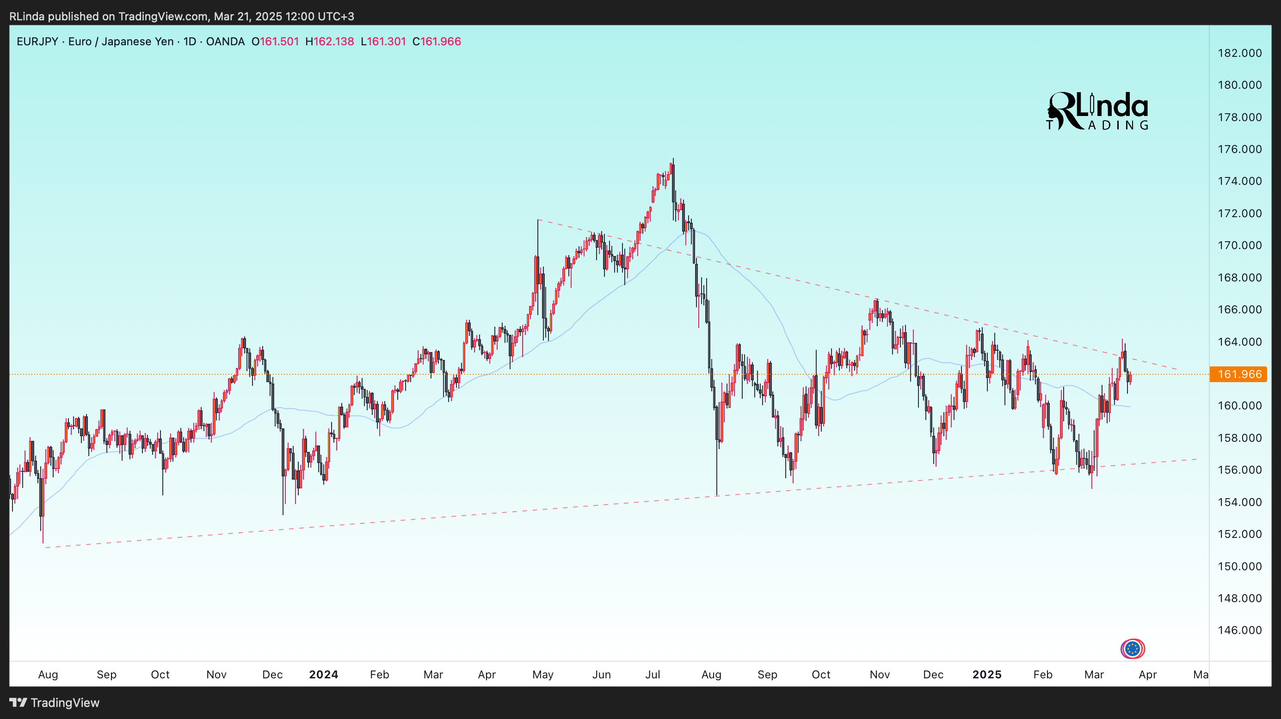
Task: Click the Feb label after 2025
Action: (1042, 674)
